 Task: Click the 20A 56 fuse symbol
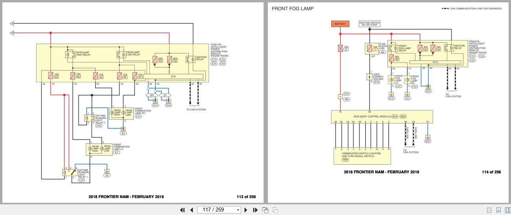point(391,58)
